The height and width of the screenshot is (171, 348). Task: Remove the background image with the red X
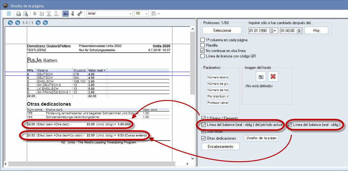click(273, 77)
